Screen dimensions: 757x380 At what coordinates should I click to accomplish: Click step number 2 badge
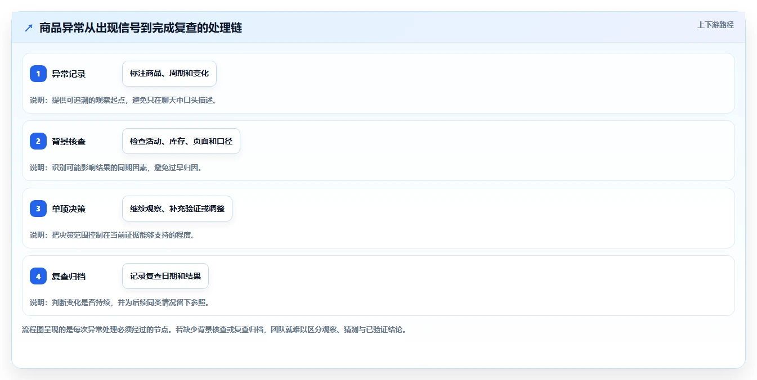point(38,141)
